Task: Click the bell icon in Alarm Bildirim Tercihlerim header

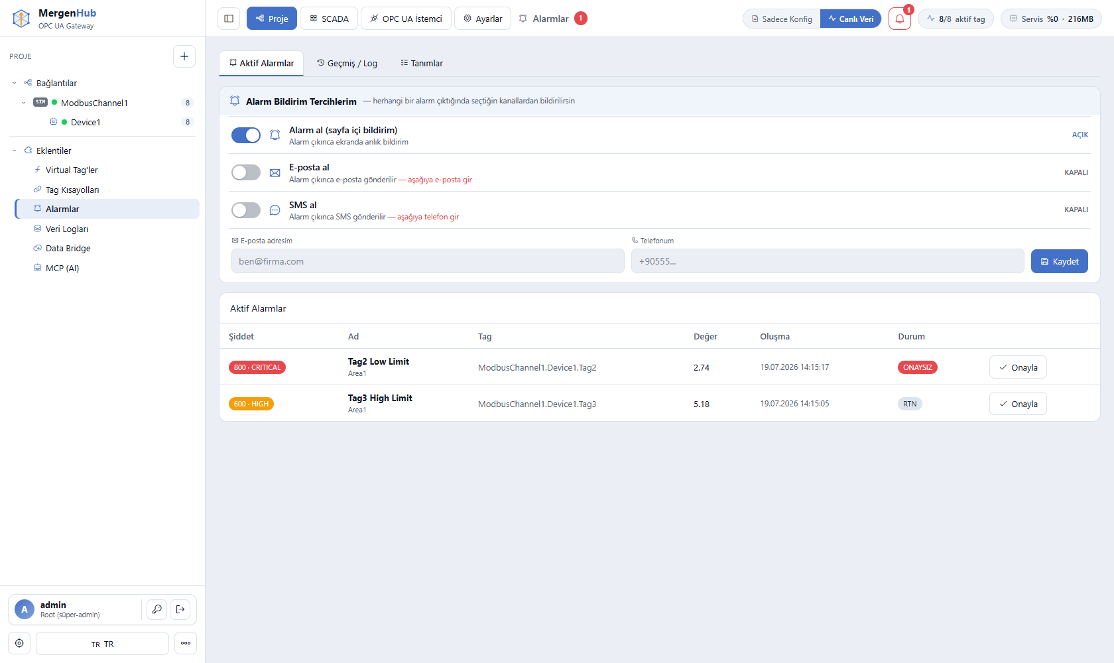Action: [x=235, y=101]
